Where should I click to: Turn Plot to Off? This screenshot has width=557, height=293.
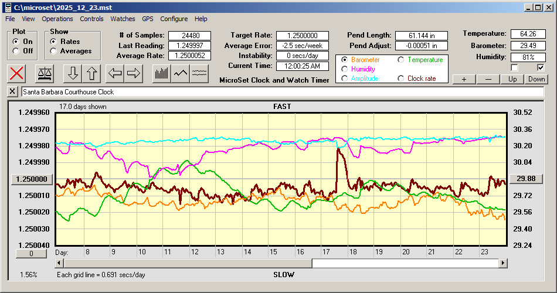(16, 51)
